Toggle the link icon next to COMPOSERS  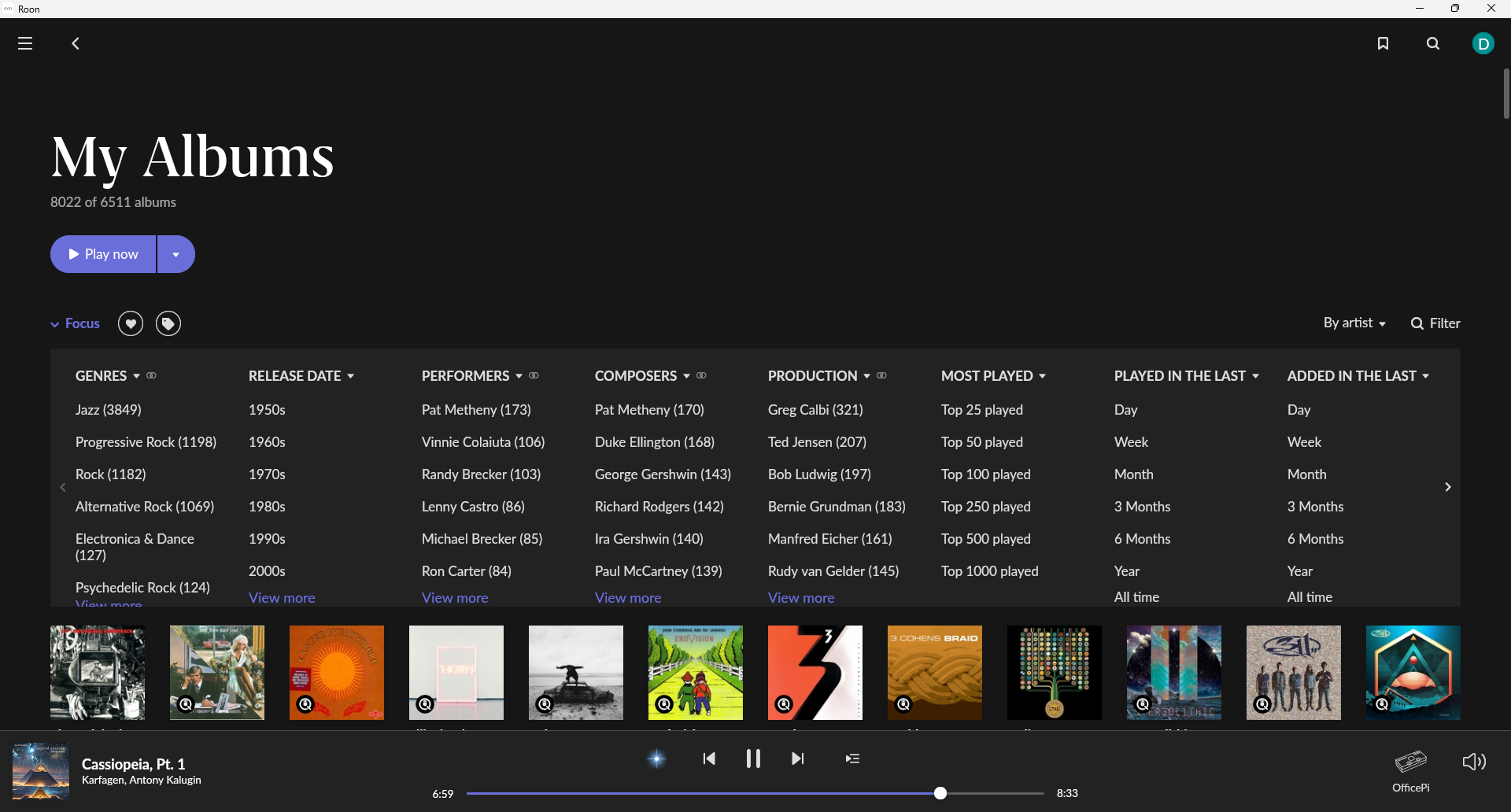[x=701, y=375]
